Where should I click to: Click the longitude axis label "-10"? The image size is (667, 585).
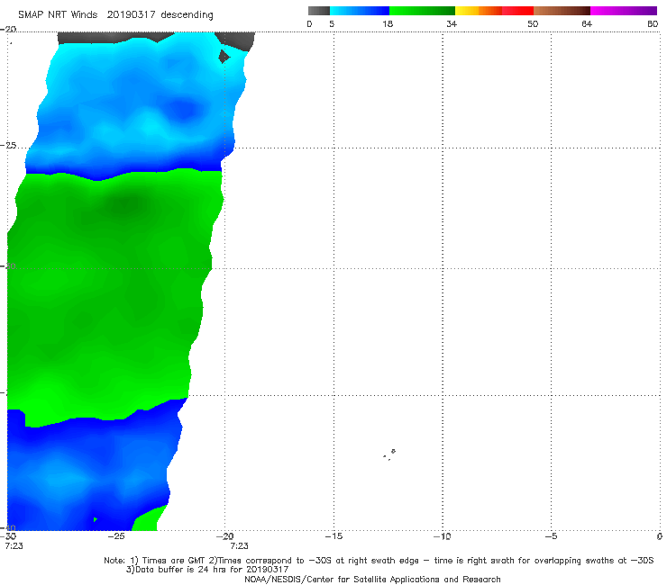point(442,536)
